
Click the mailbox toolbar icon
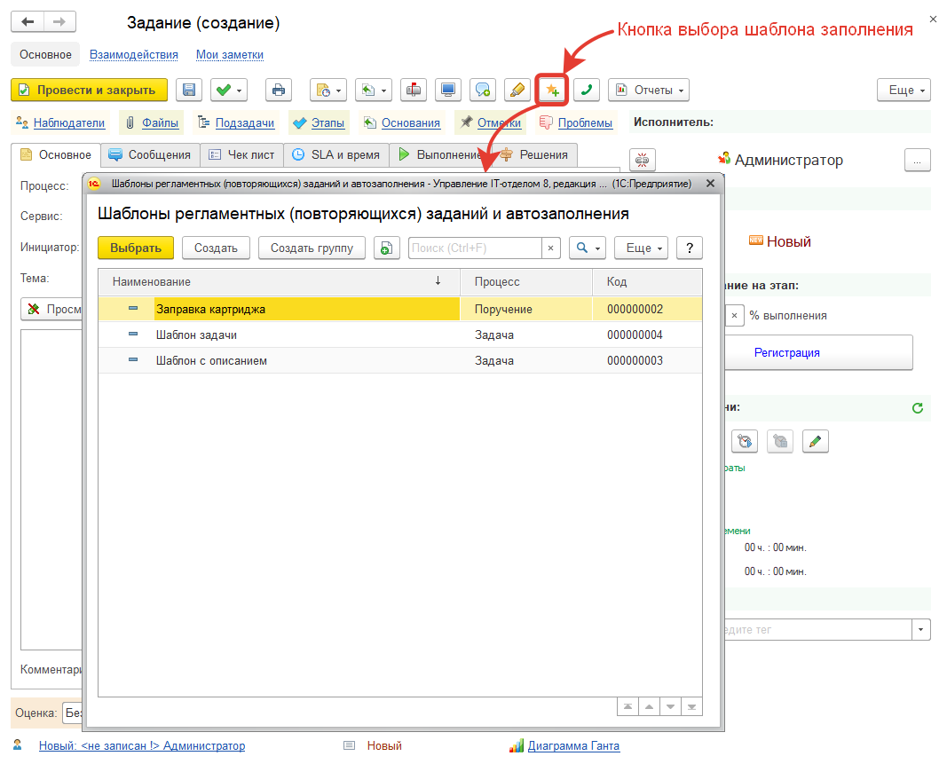(414, 90)
